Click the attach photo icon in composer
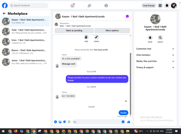Viewport: 181px width, 134px height. [60, 122]
